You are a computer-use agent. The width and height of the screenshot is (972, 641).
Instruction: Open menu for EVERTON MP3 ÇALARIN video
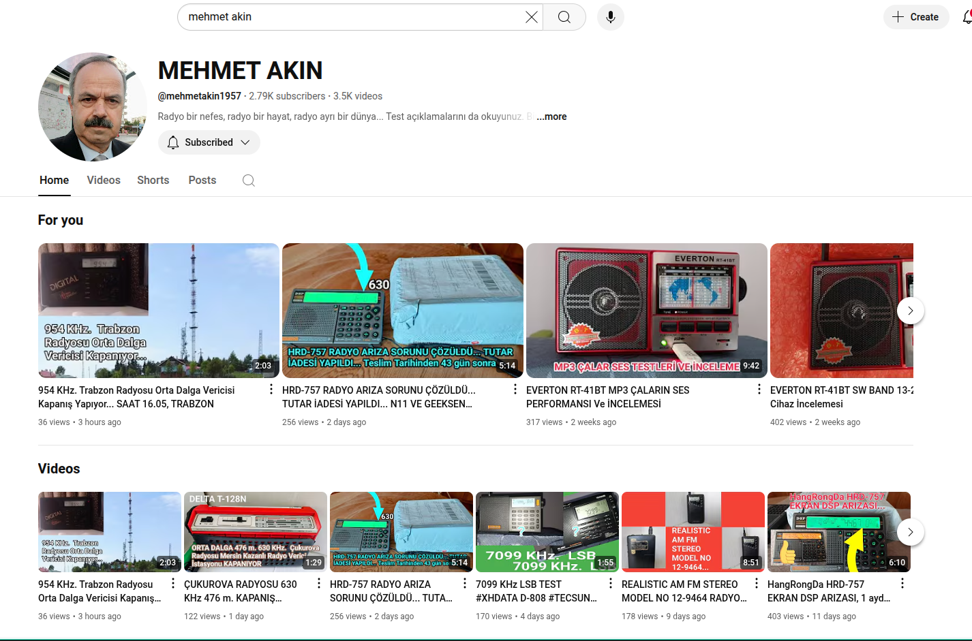tap(759, 389)
